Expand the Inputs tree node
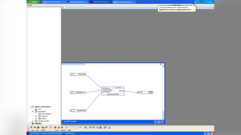Screen dimensions: 241x135 (36, 118)
